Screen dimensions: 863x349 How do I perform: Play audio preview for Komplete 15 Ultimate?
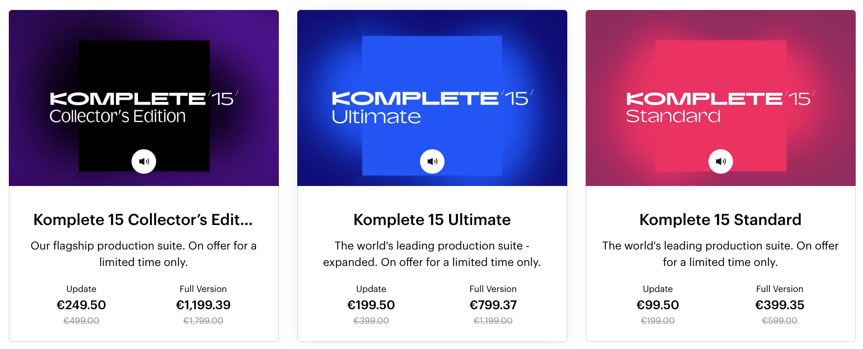click(x=432, y=161)
